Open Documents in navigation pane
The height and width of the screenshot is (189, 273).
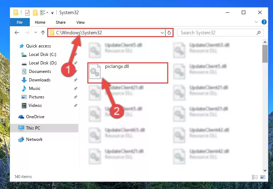40,71
